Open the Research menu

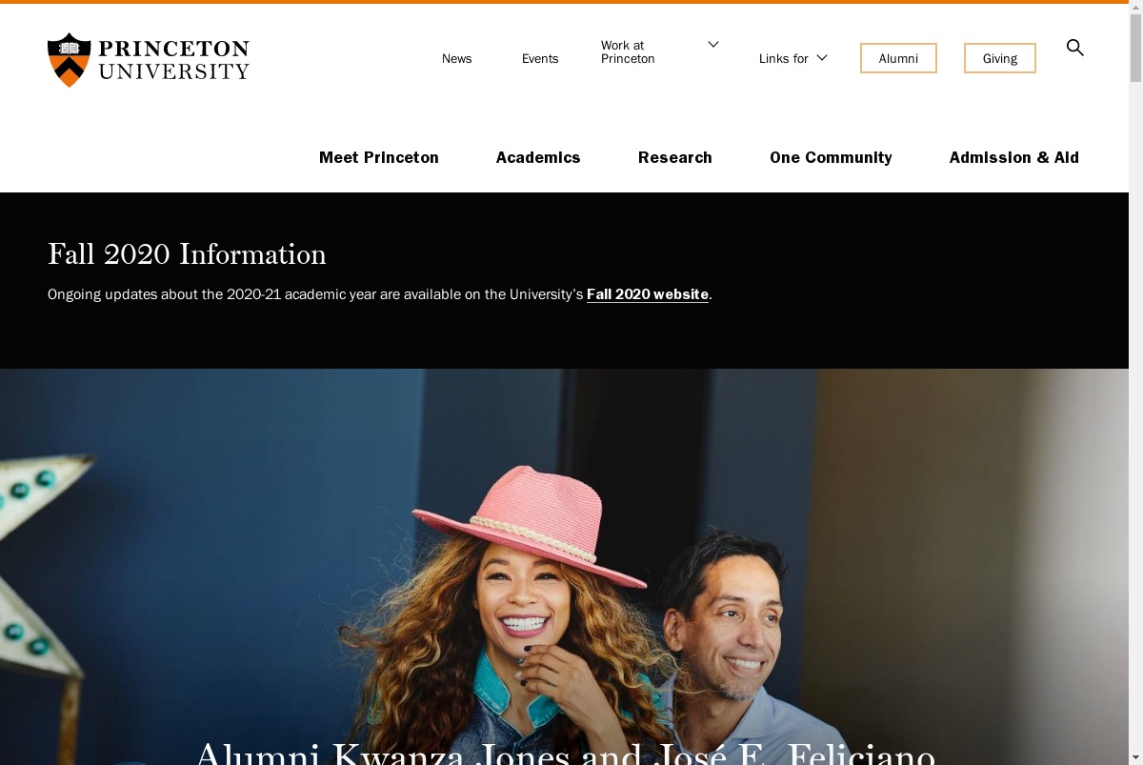(675, 157)
